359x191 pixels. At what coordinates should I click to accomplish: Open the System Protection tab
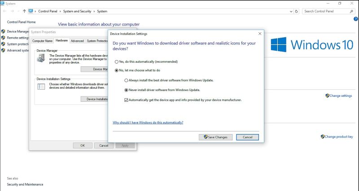(97, 41)
